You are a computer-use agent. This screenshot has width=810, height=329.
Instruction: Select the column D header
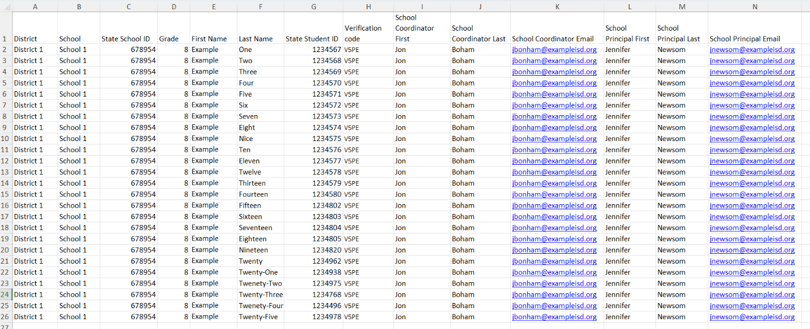tap(173, 6)
